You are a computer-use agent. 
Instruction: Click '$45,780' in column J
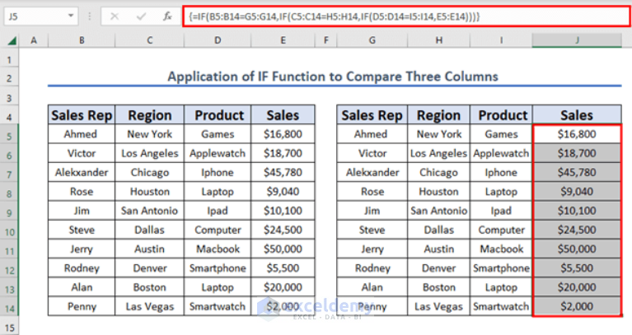577,172
